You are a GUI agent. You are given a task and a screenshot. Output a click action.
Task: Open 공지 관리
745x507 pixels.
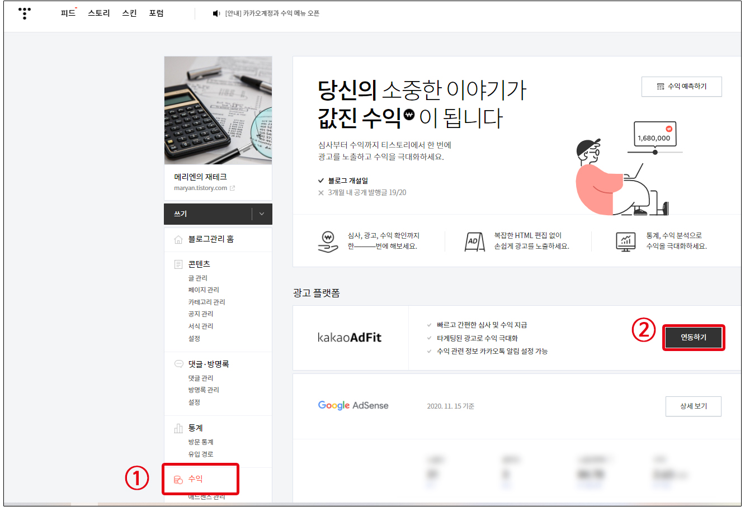(x=201, y=314)
